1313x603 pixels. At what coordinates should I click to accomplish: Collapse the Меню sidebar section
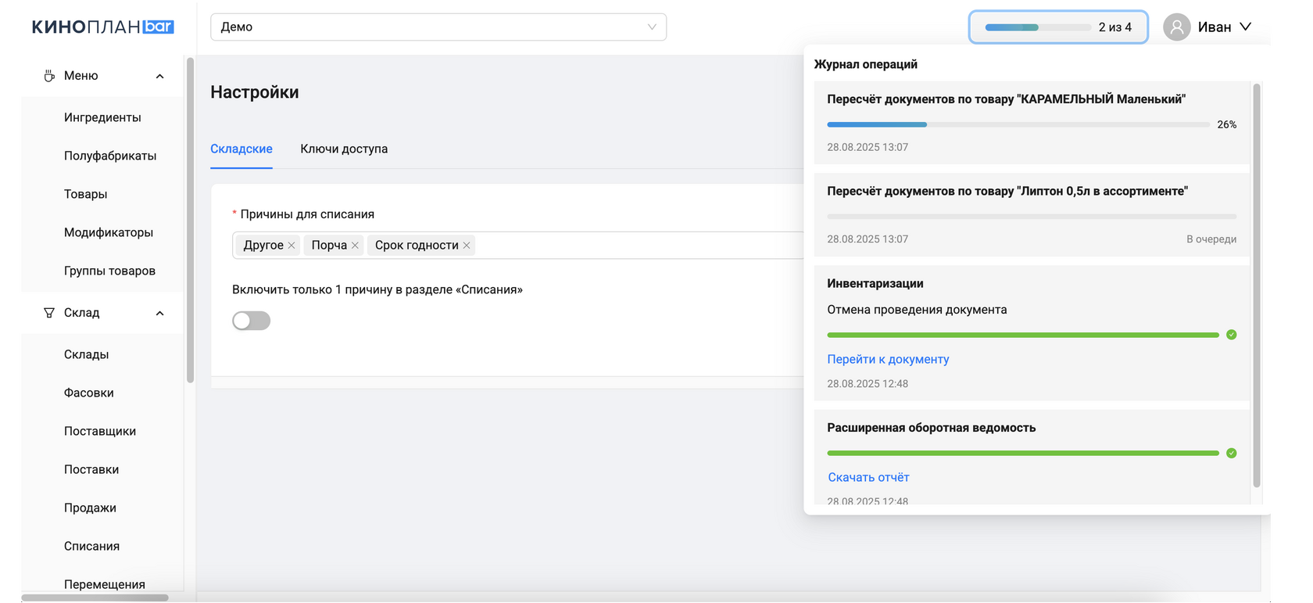[x=159, y=77]
